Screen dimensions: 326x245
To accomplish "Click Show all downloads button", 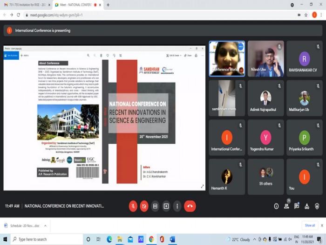I will (x=310, y=225).
